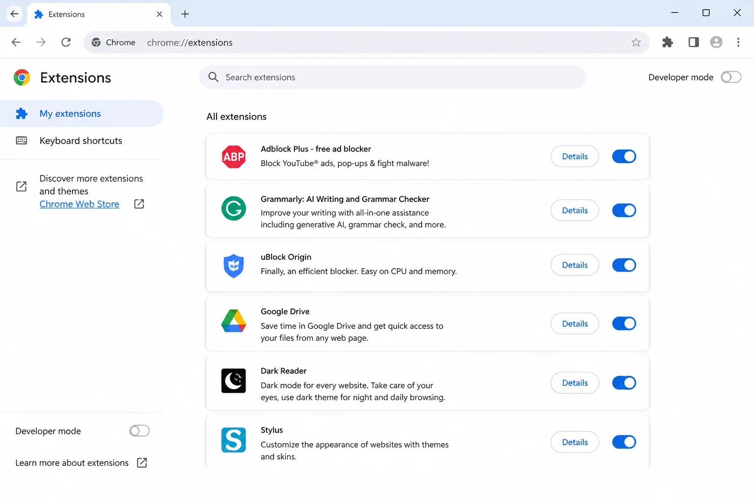Open Details for Grammarly
This screenshot has width=754, height=502.
point(575,210)
